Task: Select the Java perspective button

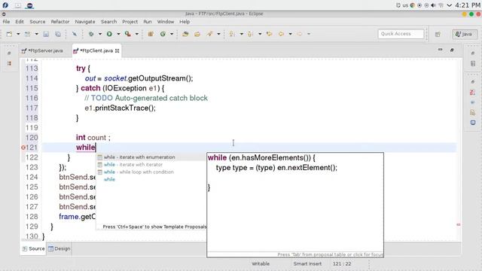Action: click(465, 34)
